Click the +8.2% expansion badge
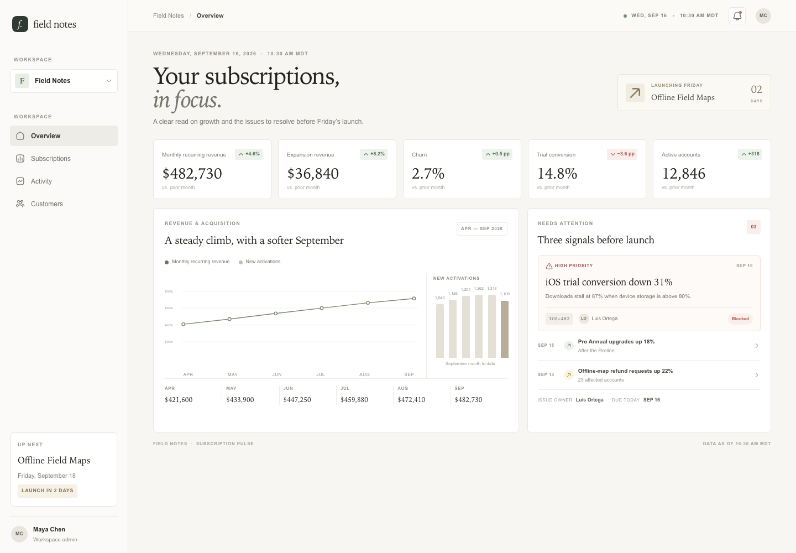The image size is (796, 553). (x=374, y=154)
